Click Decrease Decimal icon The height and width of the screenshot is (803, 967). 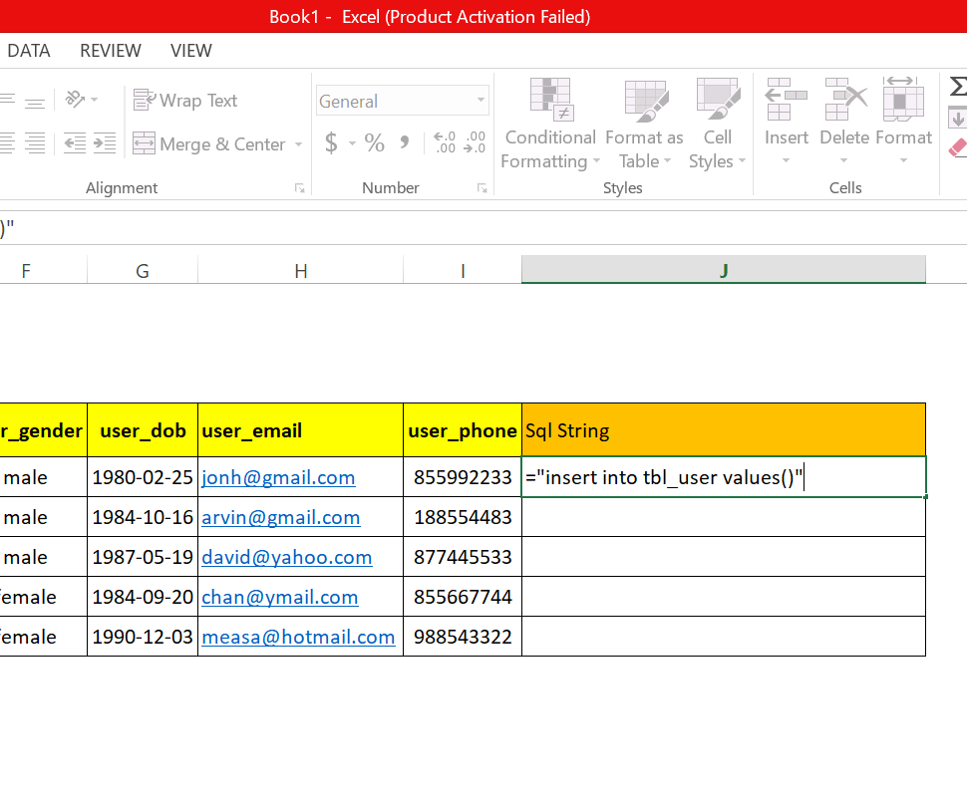[x=475, y=142]
